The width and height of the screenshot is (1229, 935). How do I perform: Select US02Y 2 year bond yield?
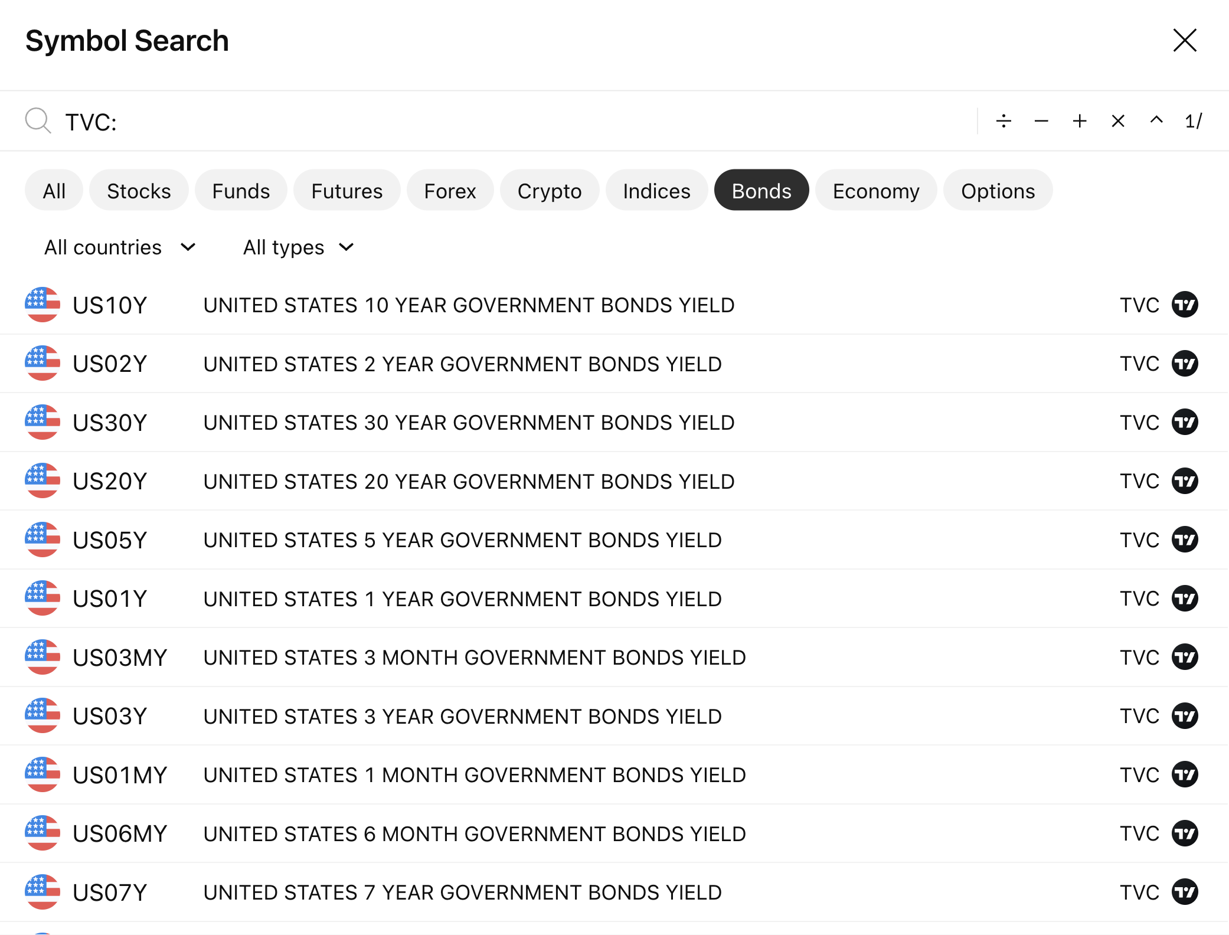point(462,364)
